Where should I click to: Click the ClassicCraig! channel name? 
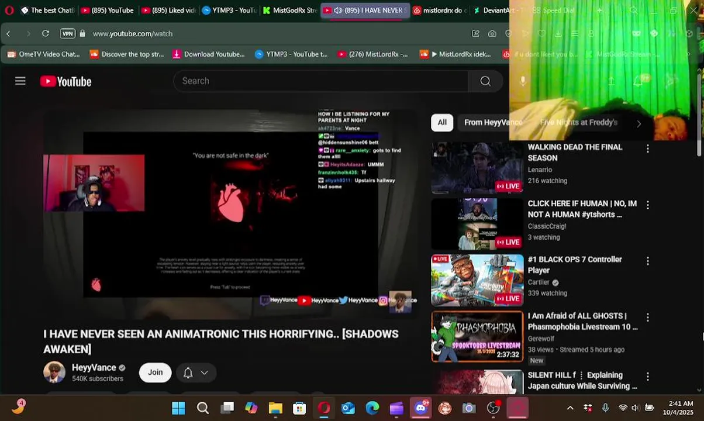tap(547, 226)
